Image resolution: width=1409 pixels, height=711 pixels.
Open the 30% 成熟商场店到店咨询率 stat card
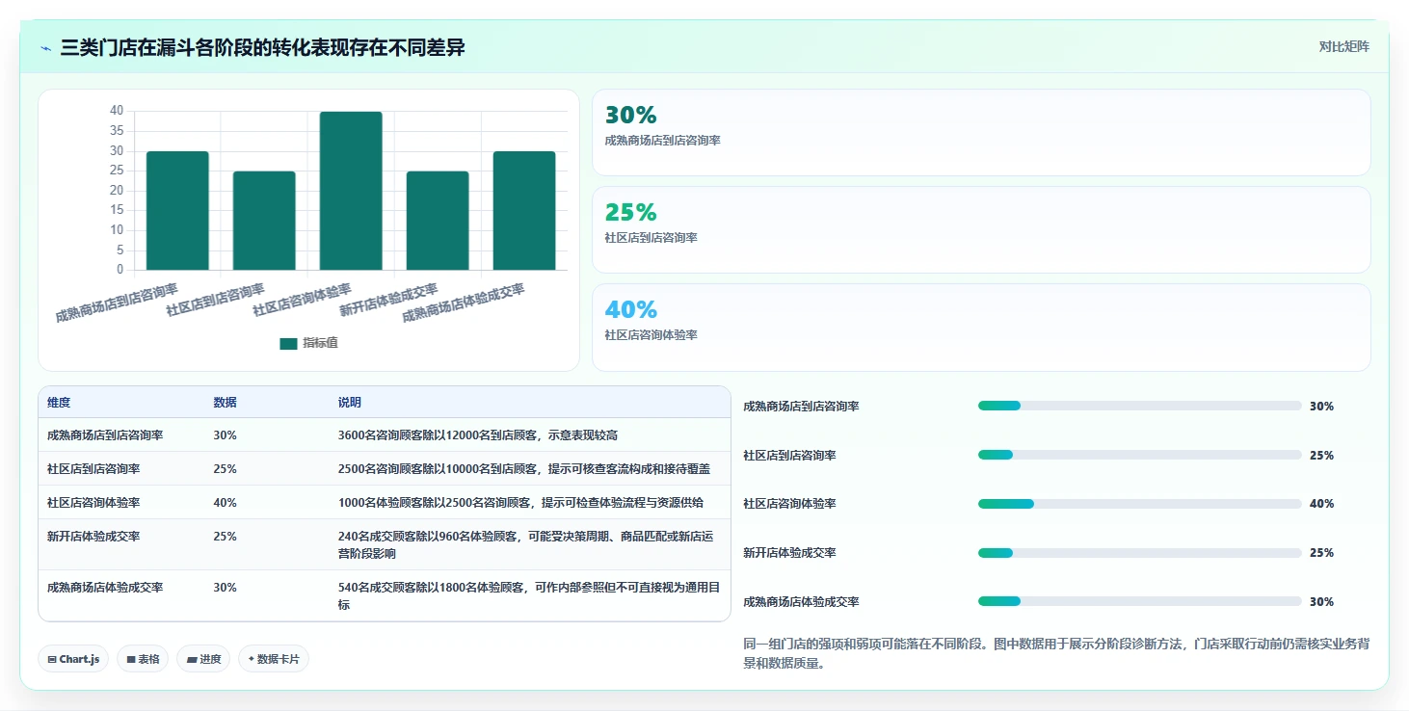click(x=981, y=133)
